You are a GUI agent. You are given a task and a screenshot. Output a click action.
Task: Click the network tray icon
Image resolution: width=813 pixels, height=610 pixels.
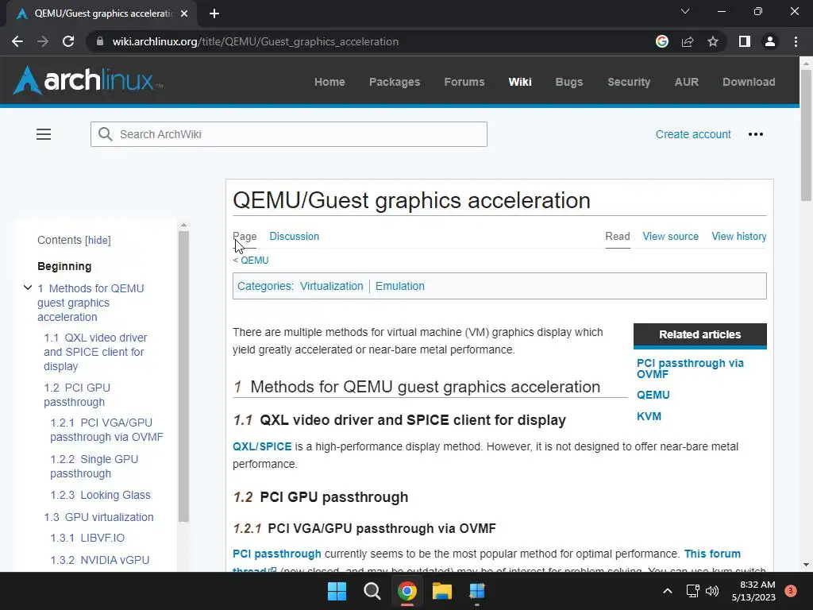click(692, 591)
